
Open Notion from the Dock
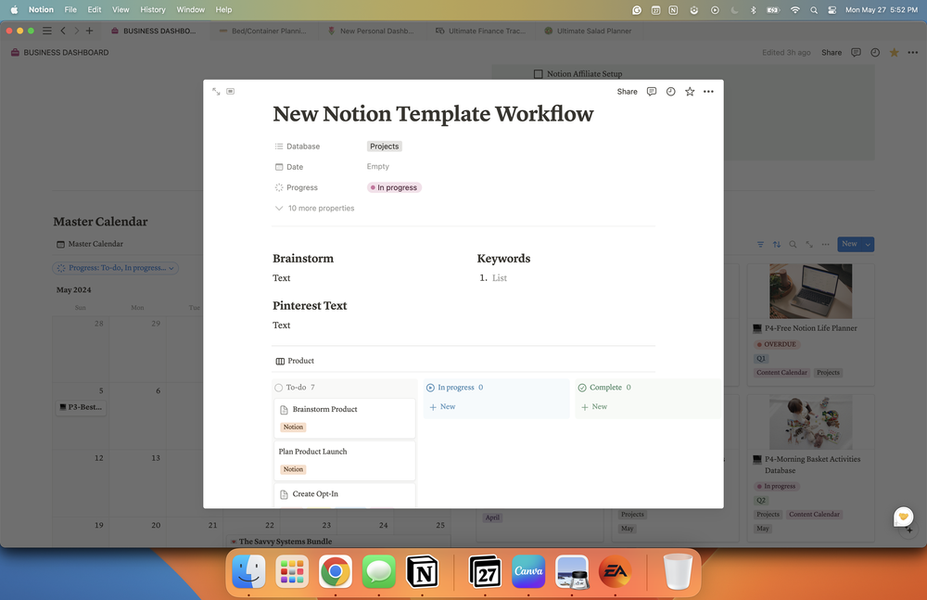(423, 572)
